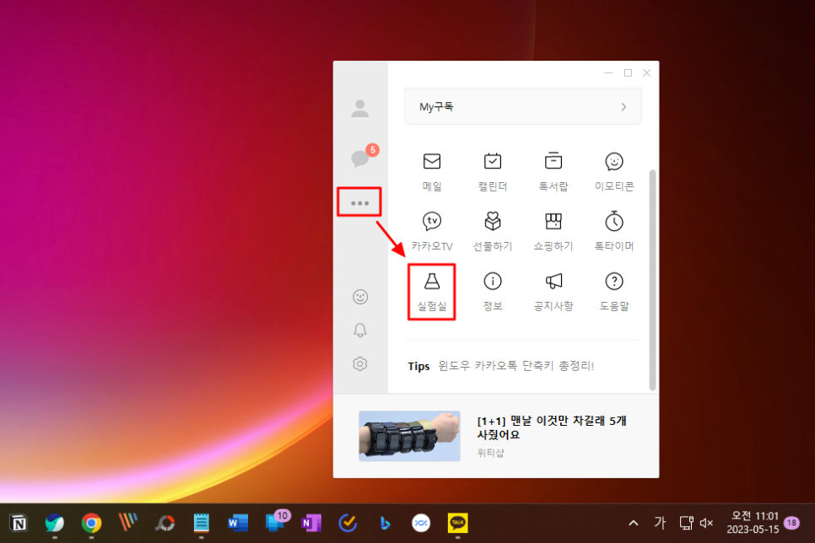Open OneNote from the taskbar
Screen dimensions: 815x543
(310, 523)
